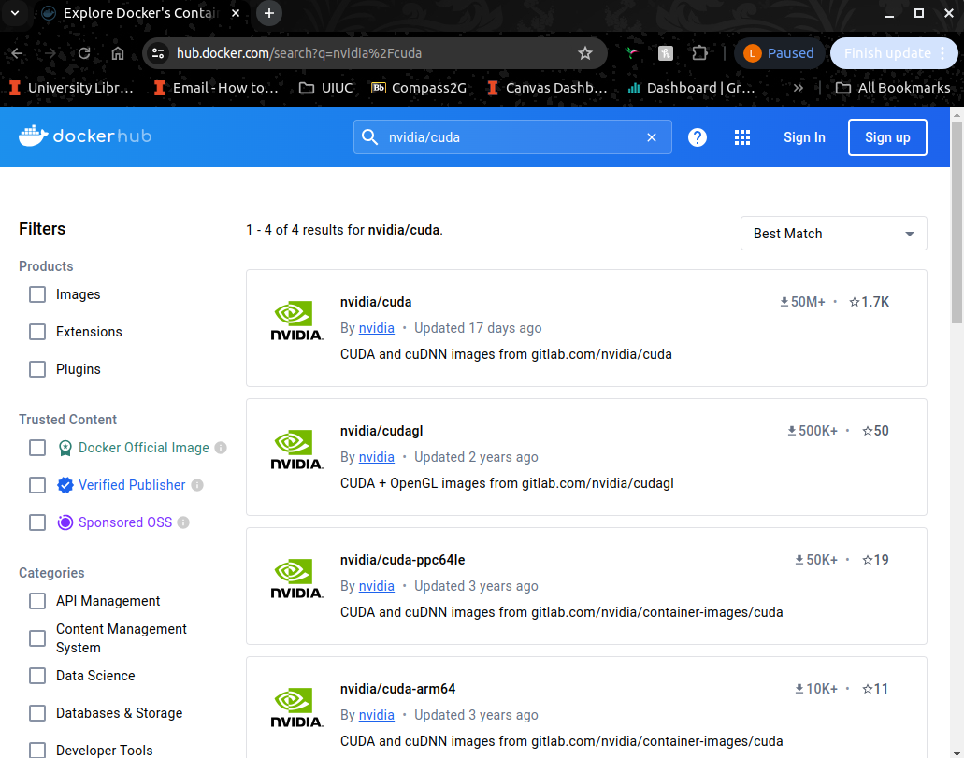This screenshot has height=758, width=964.
Task: Reload the current page
Action: coord(84,53)
